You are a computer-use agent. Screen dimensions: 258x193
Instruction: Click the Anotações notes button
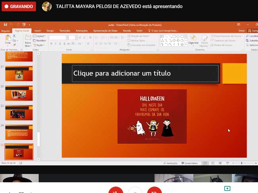point(170,163)
